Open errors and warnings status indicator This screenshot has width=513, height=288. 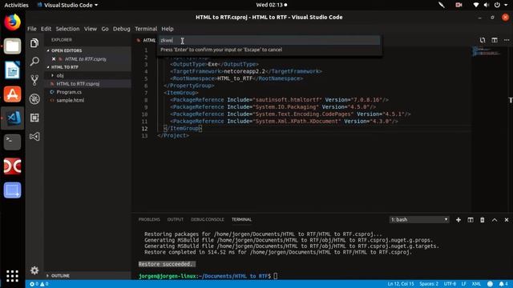click(x=39, y=284)
